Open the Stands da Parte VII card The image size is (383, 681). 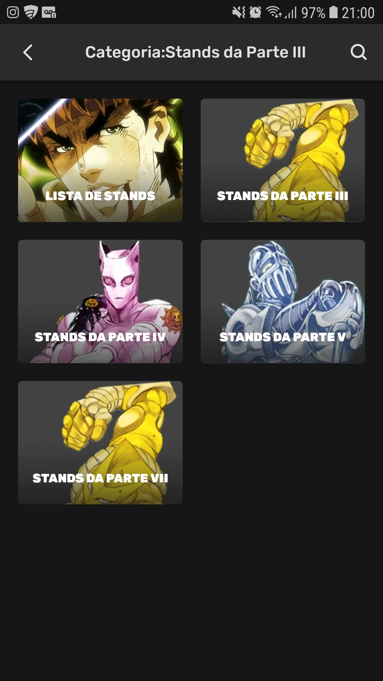pos(100,443)
